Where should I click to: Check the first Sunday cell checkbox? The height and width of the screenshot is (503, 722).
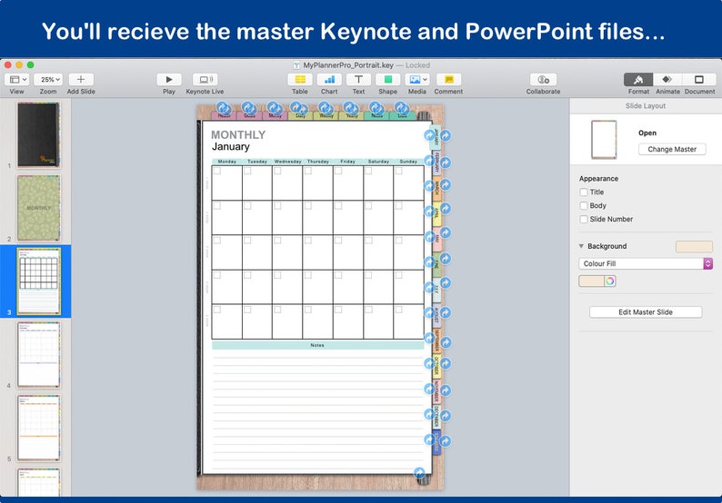coord(399,171)
